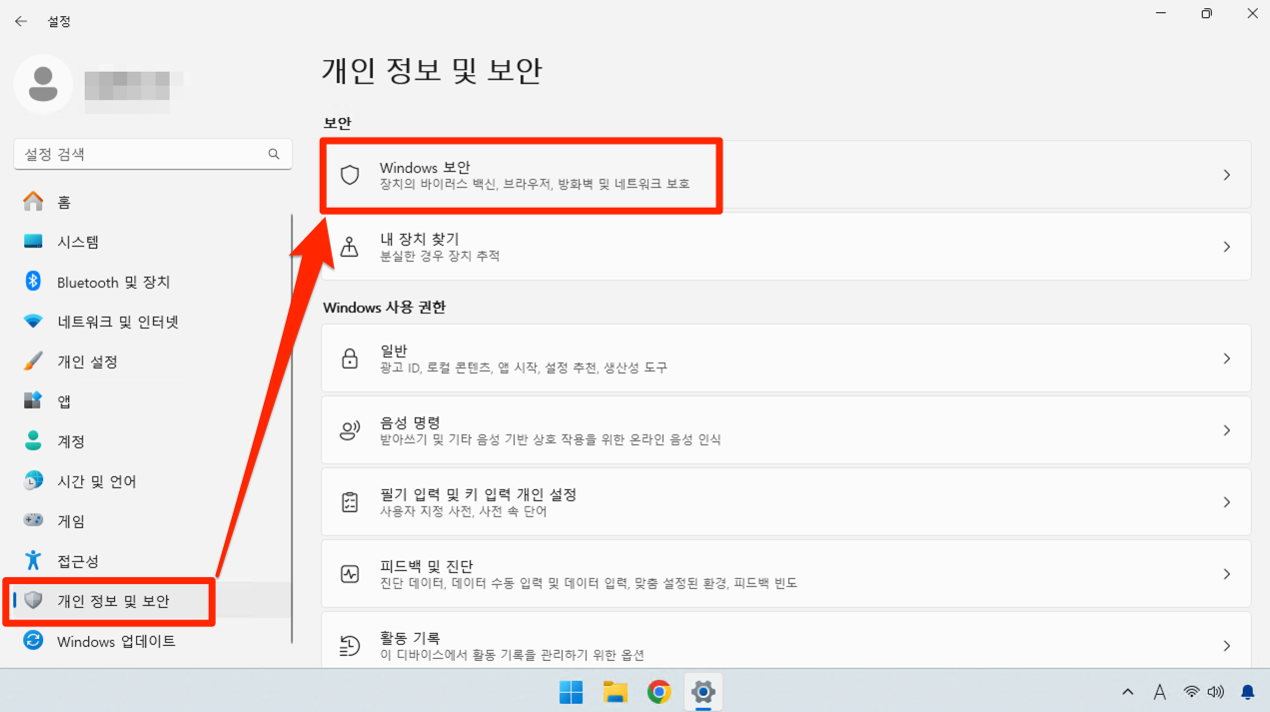Image resolution: width=1270 pixels, height=712 pixels.
Task: Show hidden tray icons chevron
Action: click(1128, 691)
